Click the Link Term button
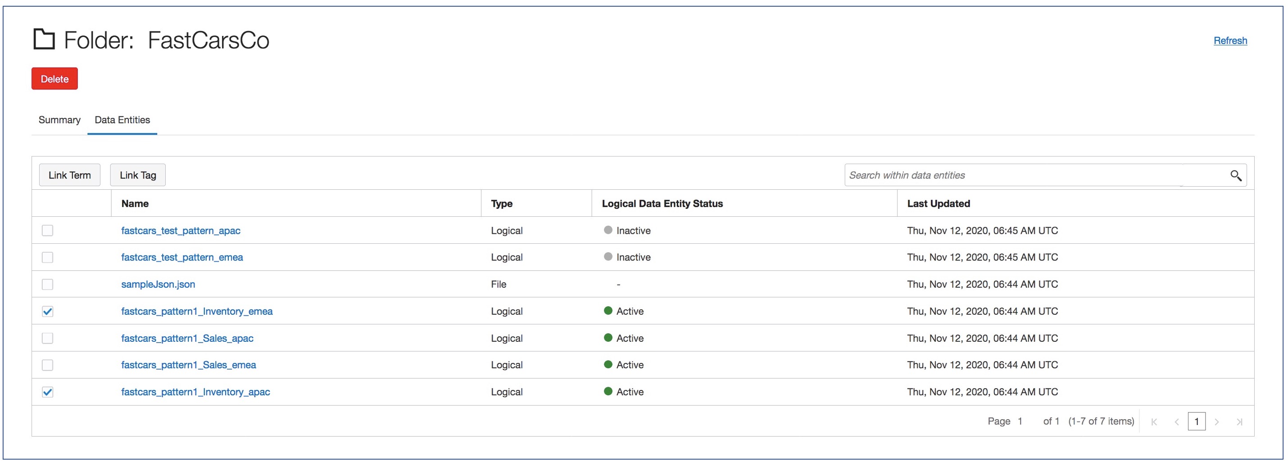The image size is (1288, 465). coord(69,175)
